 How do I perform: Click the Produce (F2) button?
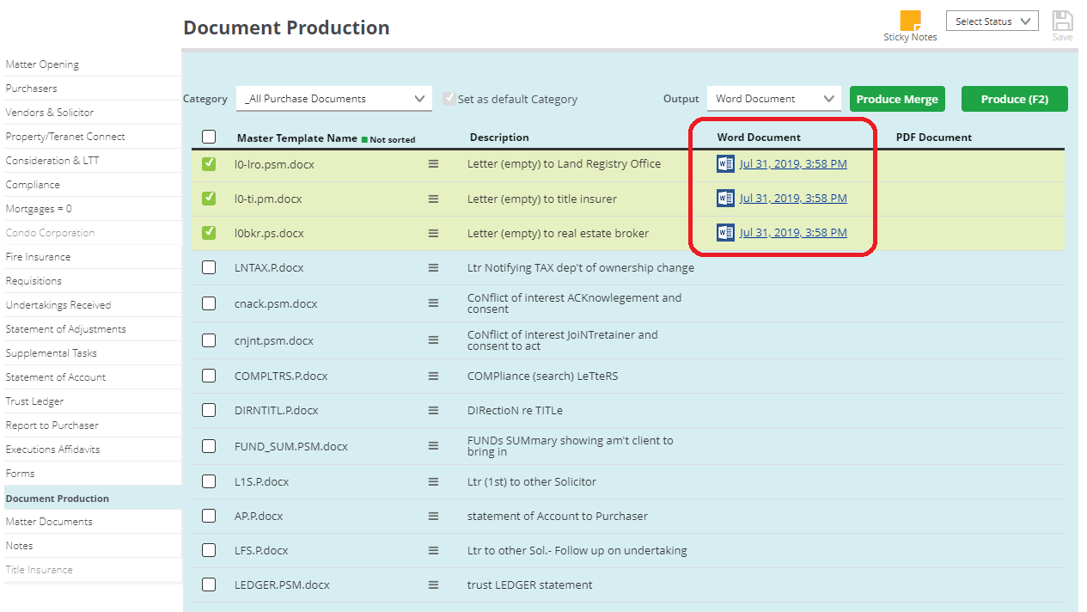coord(1015,99)
